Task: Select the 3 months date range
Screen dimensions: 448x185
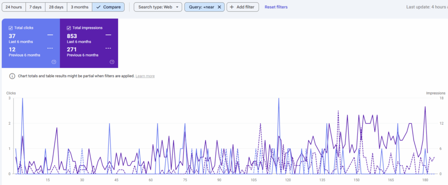Action: click(x=79, y=7)
